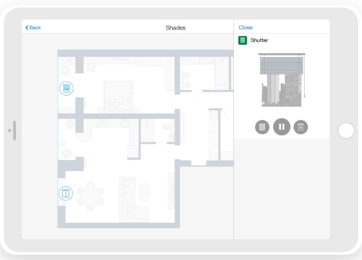Image resolution: width=362 pixels, height=260 pixels.
Task: Select the dining room curtain icon
Action: [x=66, y=193]
